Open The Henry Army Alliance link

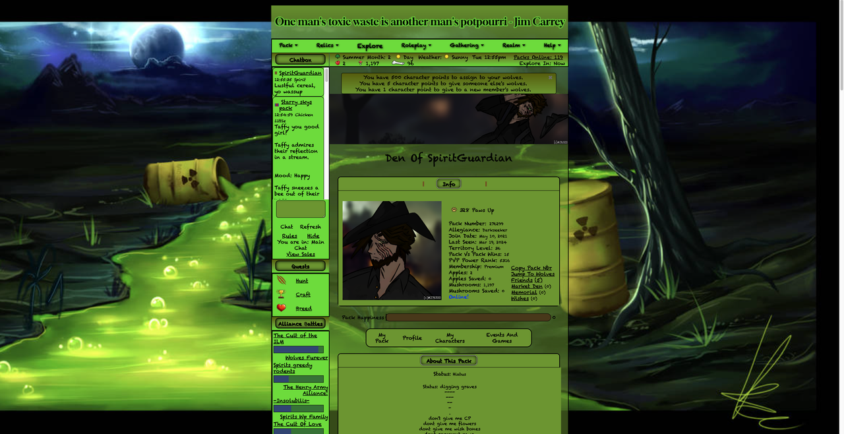305,390
